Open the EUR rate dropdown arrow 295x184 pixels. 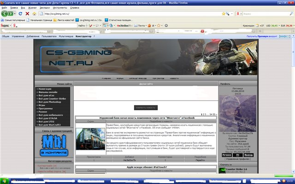click(x=294, y=26)
